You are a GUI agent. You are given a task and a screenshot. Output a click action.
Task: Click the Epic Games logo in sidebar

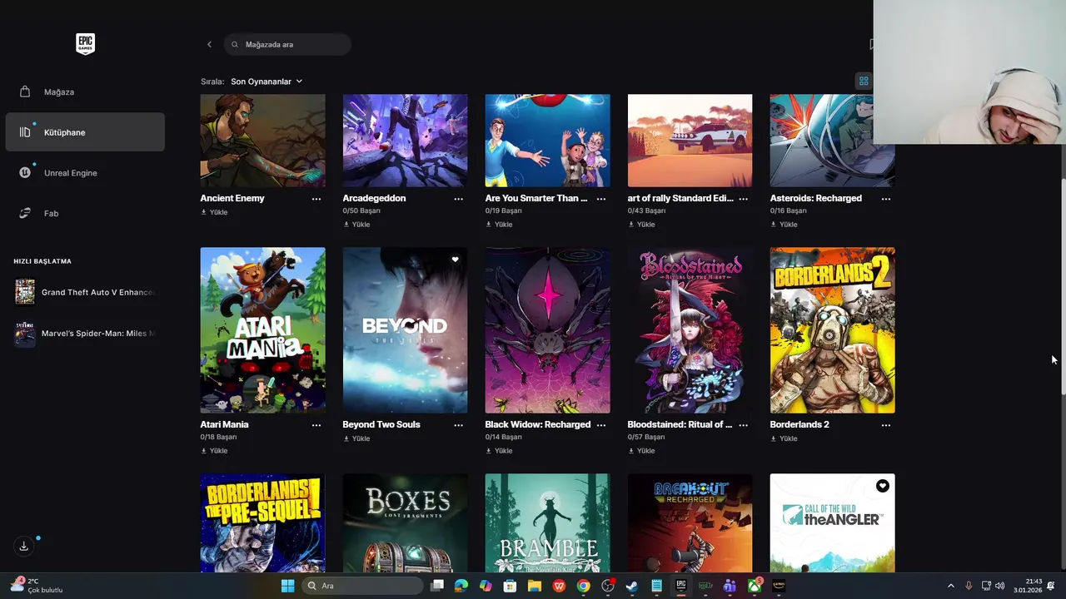85,44
